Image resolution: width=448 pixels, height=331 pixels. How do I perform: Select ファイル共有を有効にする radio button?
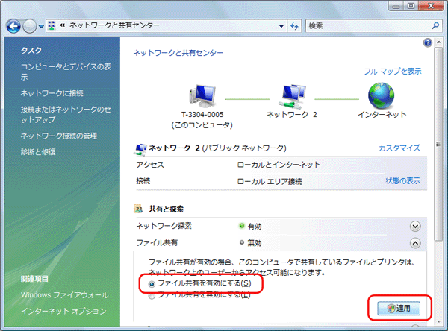click(153, 283)
